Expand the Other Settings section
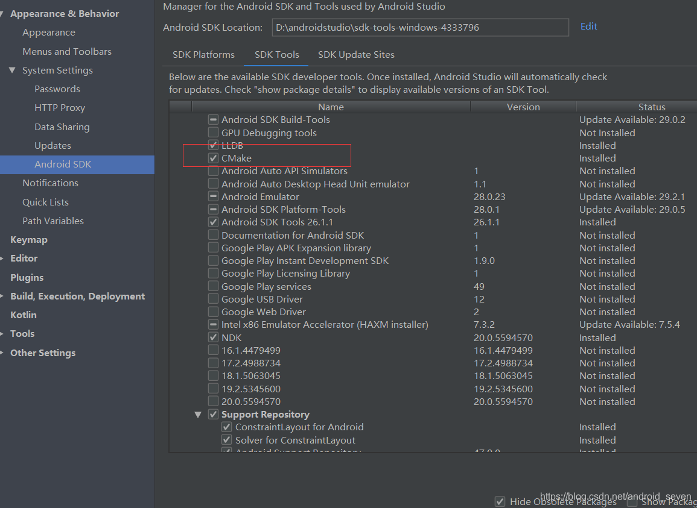The height and width of the screenshot is (508, 697). 2,353
